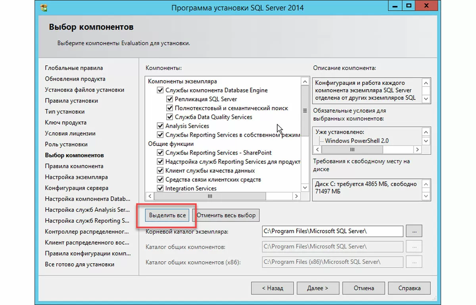Edit the instance root directory path field
This screenshot has width=476, height=305.
click(332, 231)
